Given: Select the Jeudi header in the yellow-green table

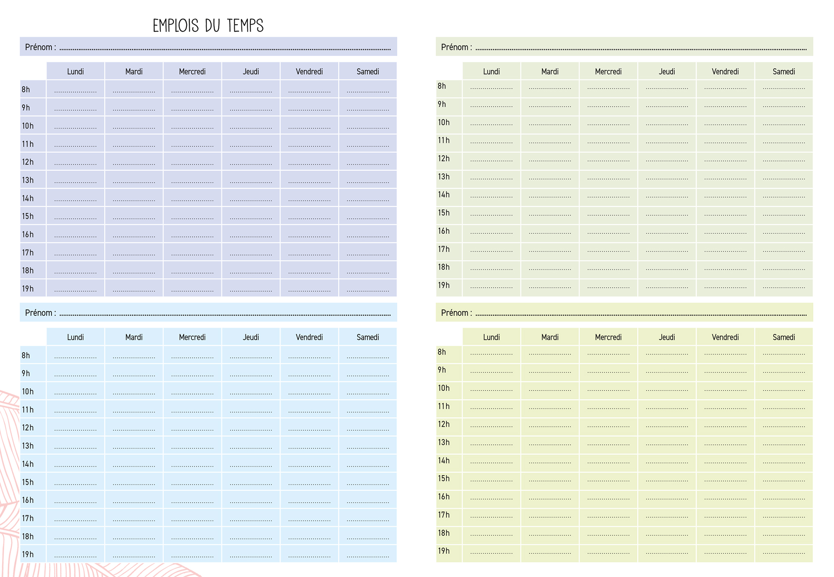Looking at the screenshot, I should pos(667,337).
